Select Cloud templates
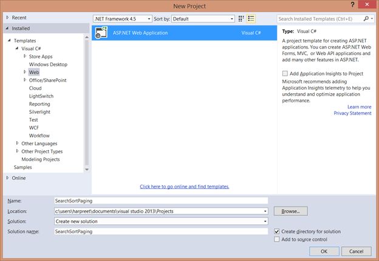379x261 pixels. point(35,88)
